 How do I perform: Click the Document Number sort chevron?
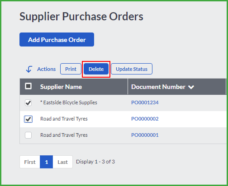pos(191,87)
